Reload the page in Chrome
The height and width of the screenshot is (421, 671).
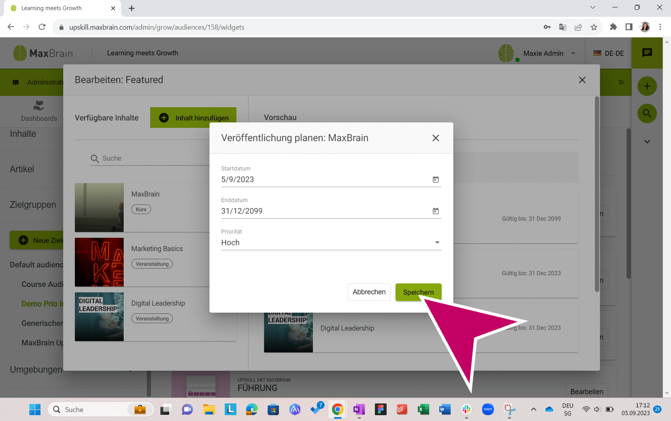(42, 27)
